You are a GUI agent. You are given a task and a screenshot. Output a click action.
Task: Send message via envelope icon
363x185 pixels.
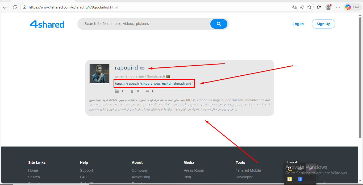(x=142, y=68)
